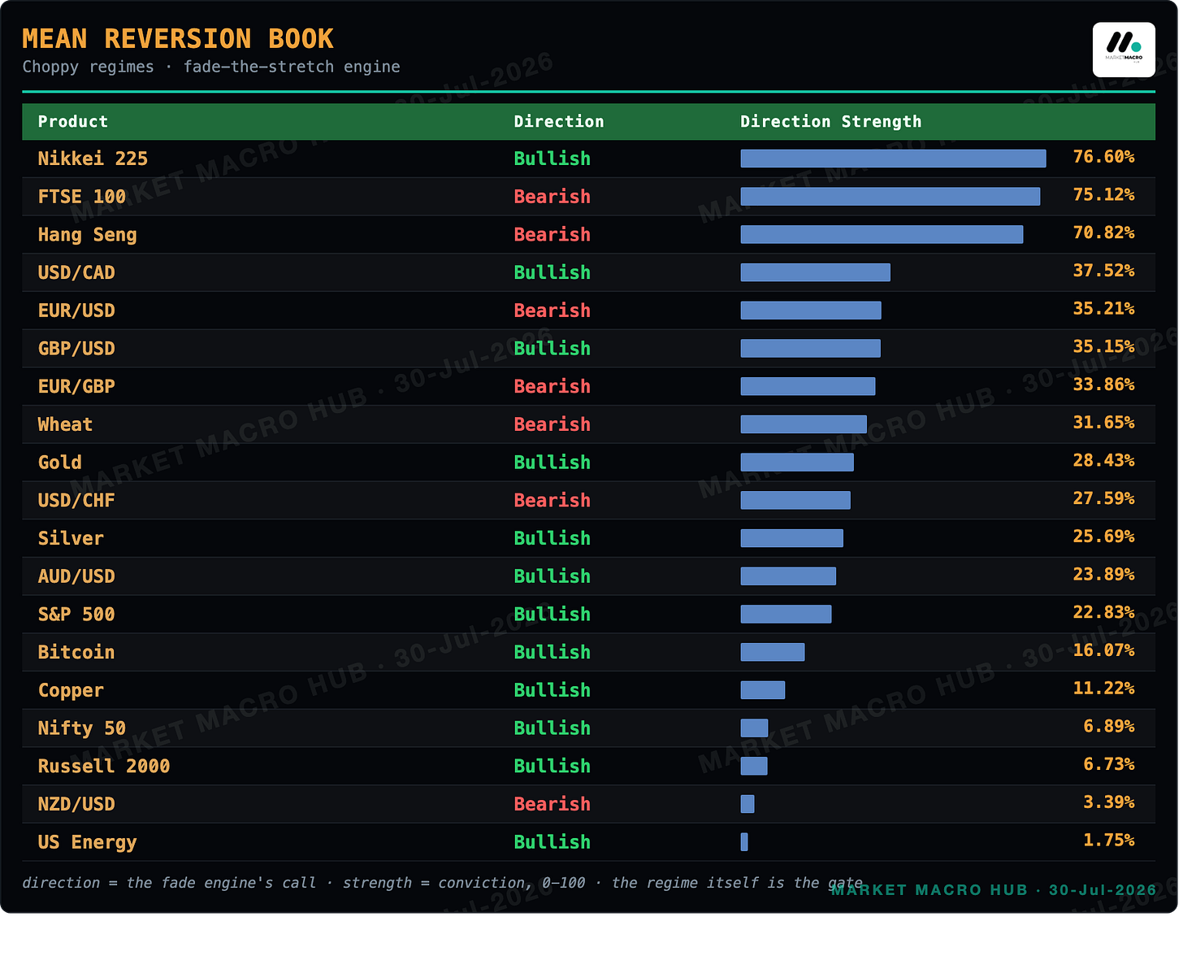Select the USD/CAD product name
Image resolution: width=1183 pixels, height=969 pixels.
[76, 272]
